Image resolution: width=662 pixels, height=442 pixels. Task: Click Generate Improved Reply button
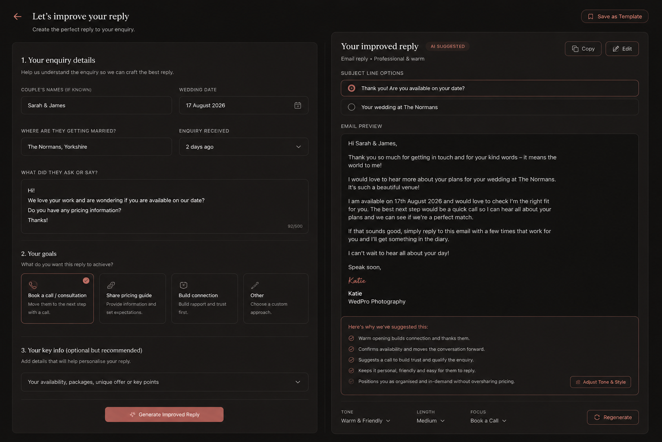pos(164,414)
